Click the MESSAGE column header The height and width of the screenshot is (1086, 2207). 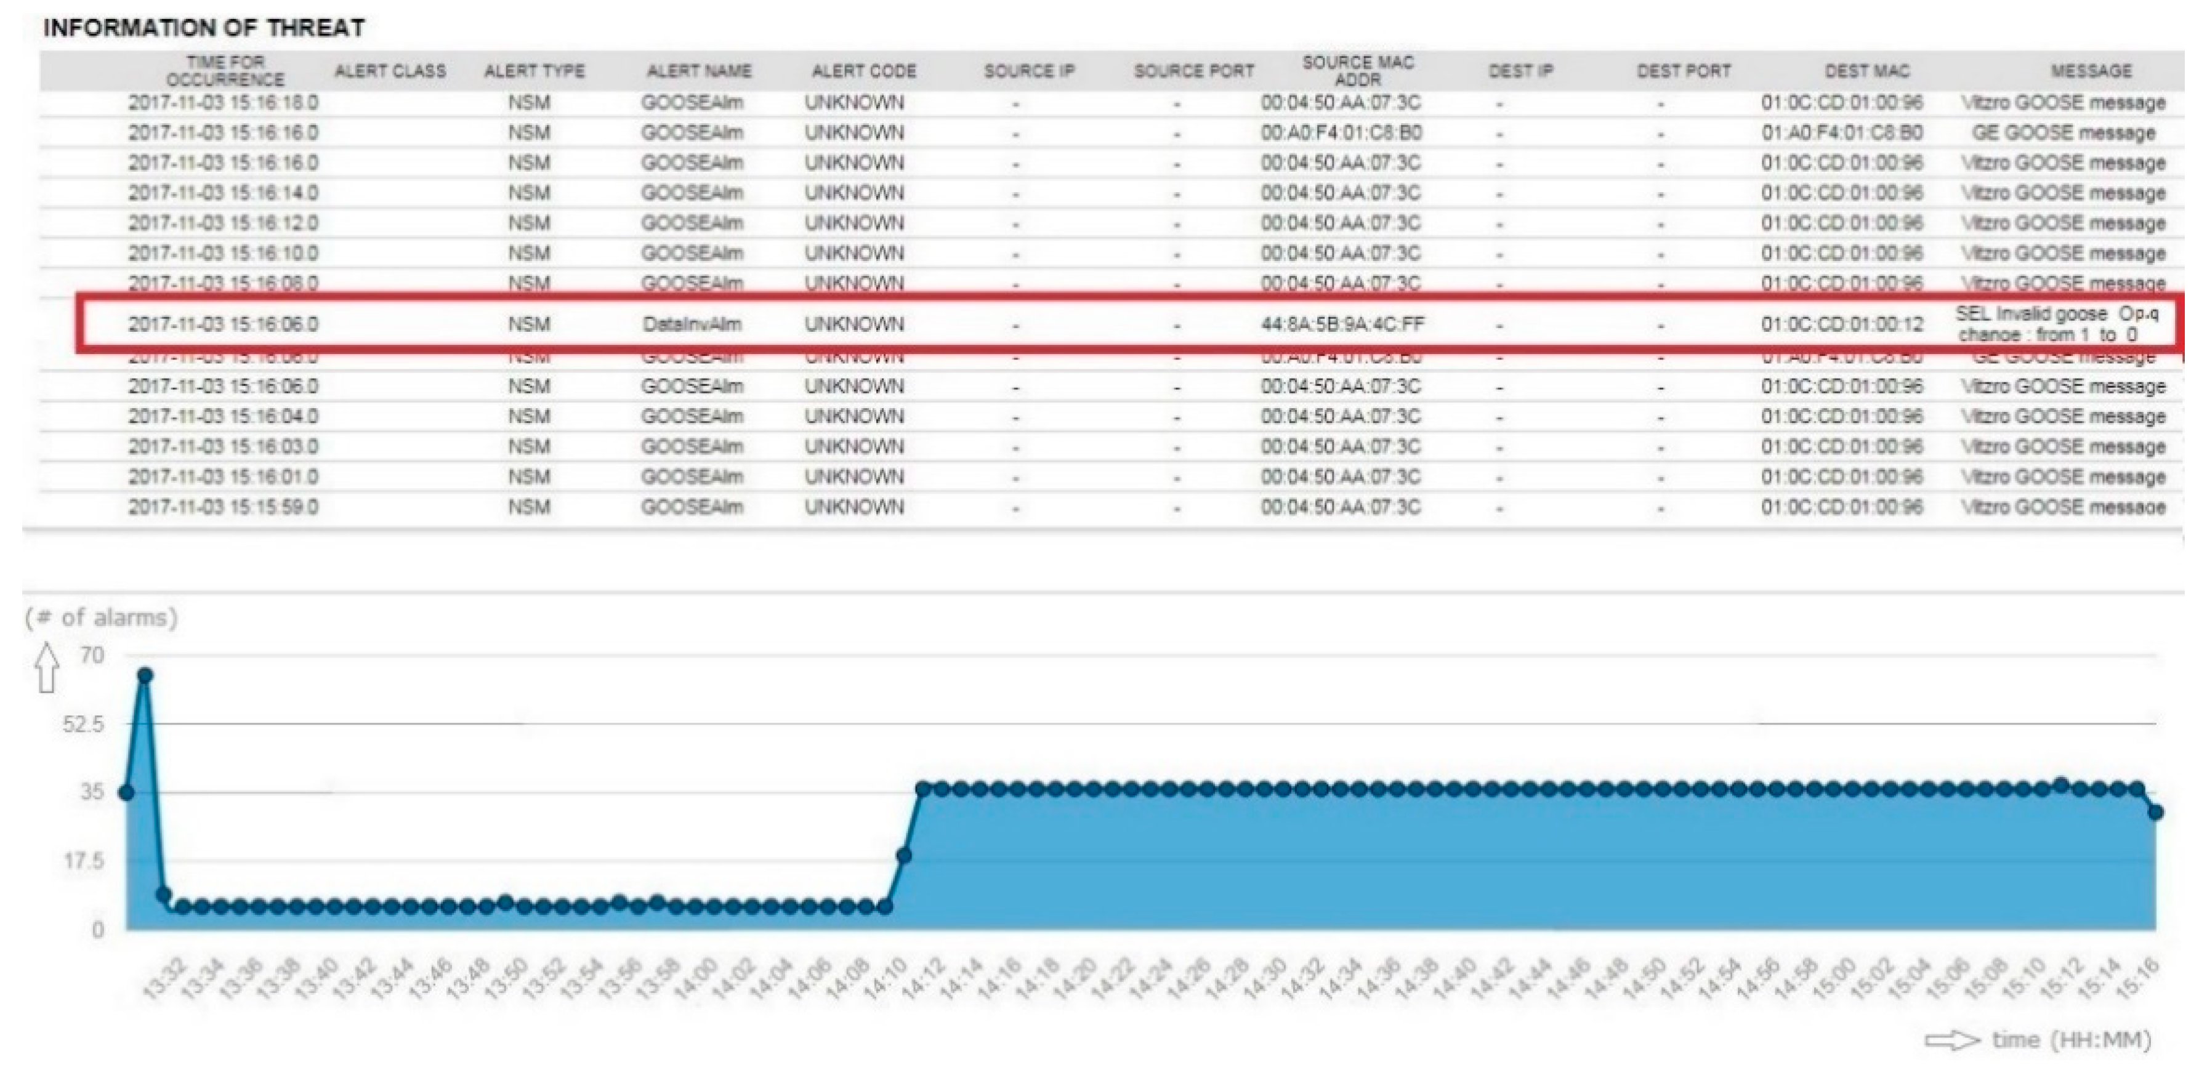2091,71
